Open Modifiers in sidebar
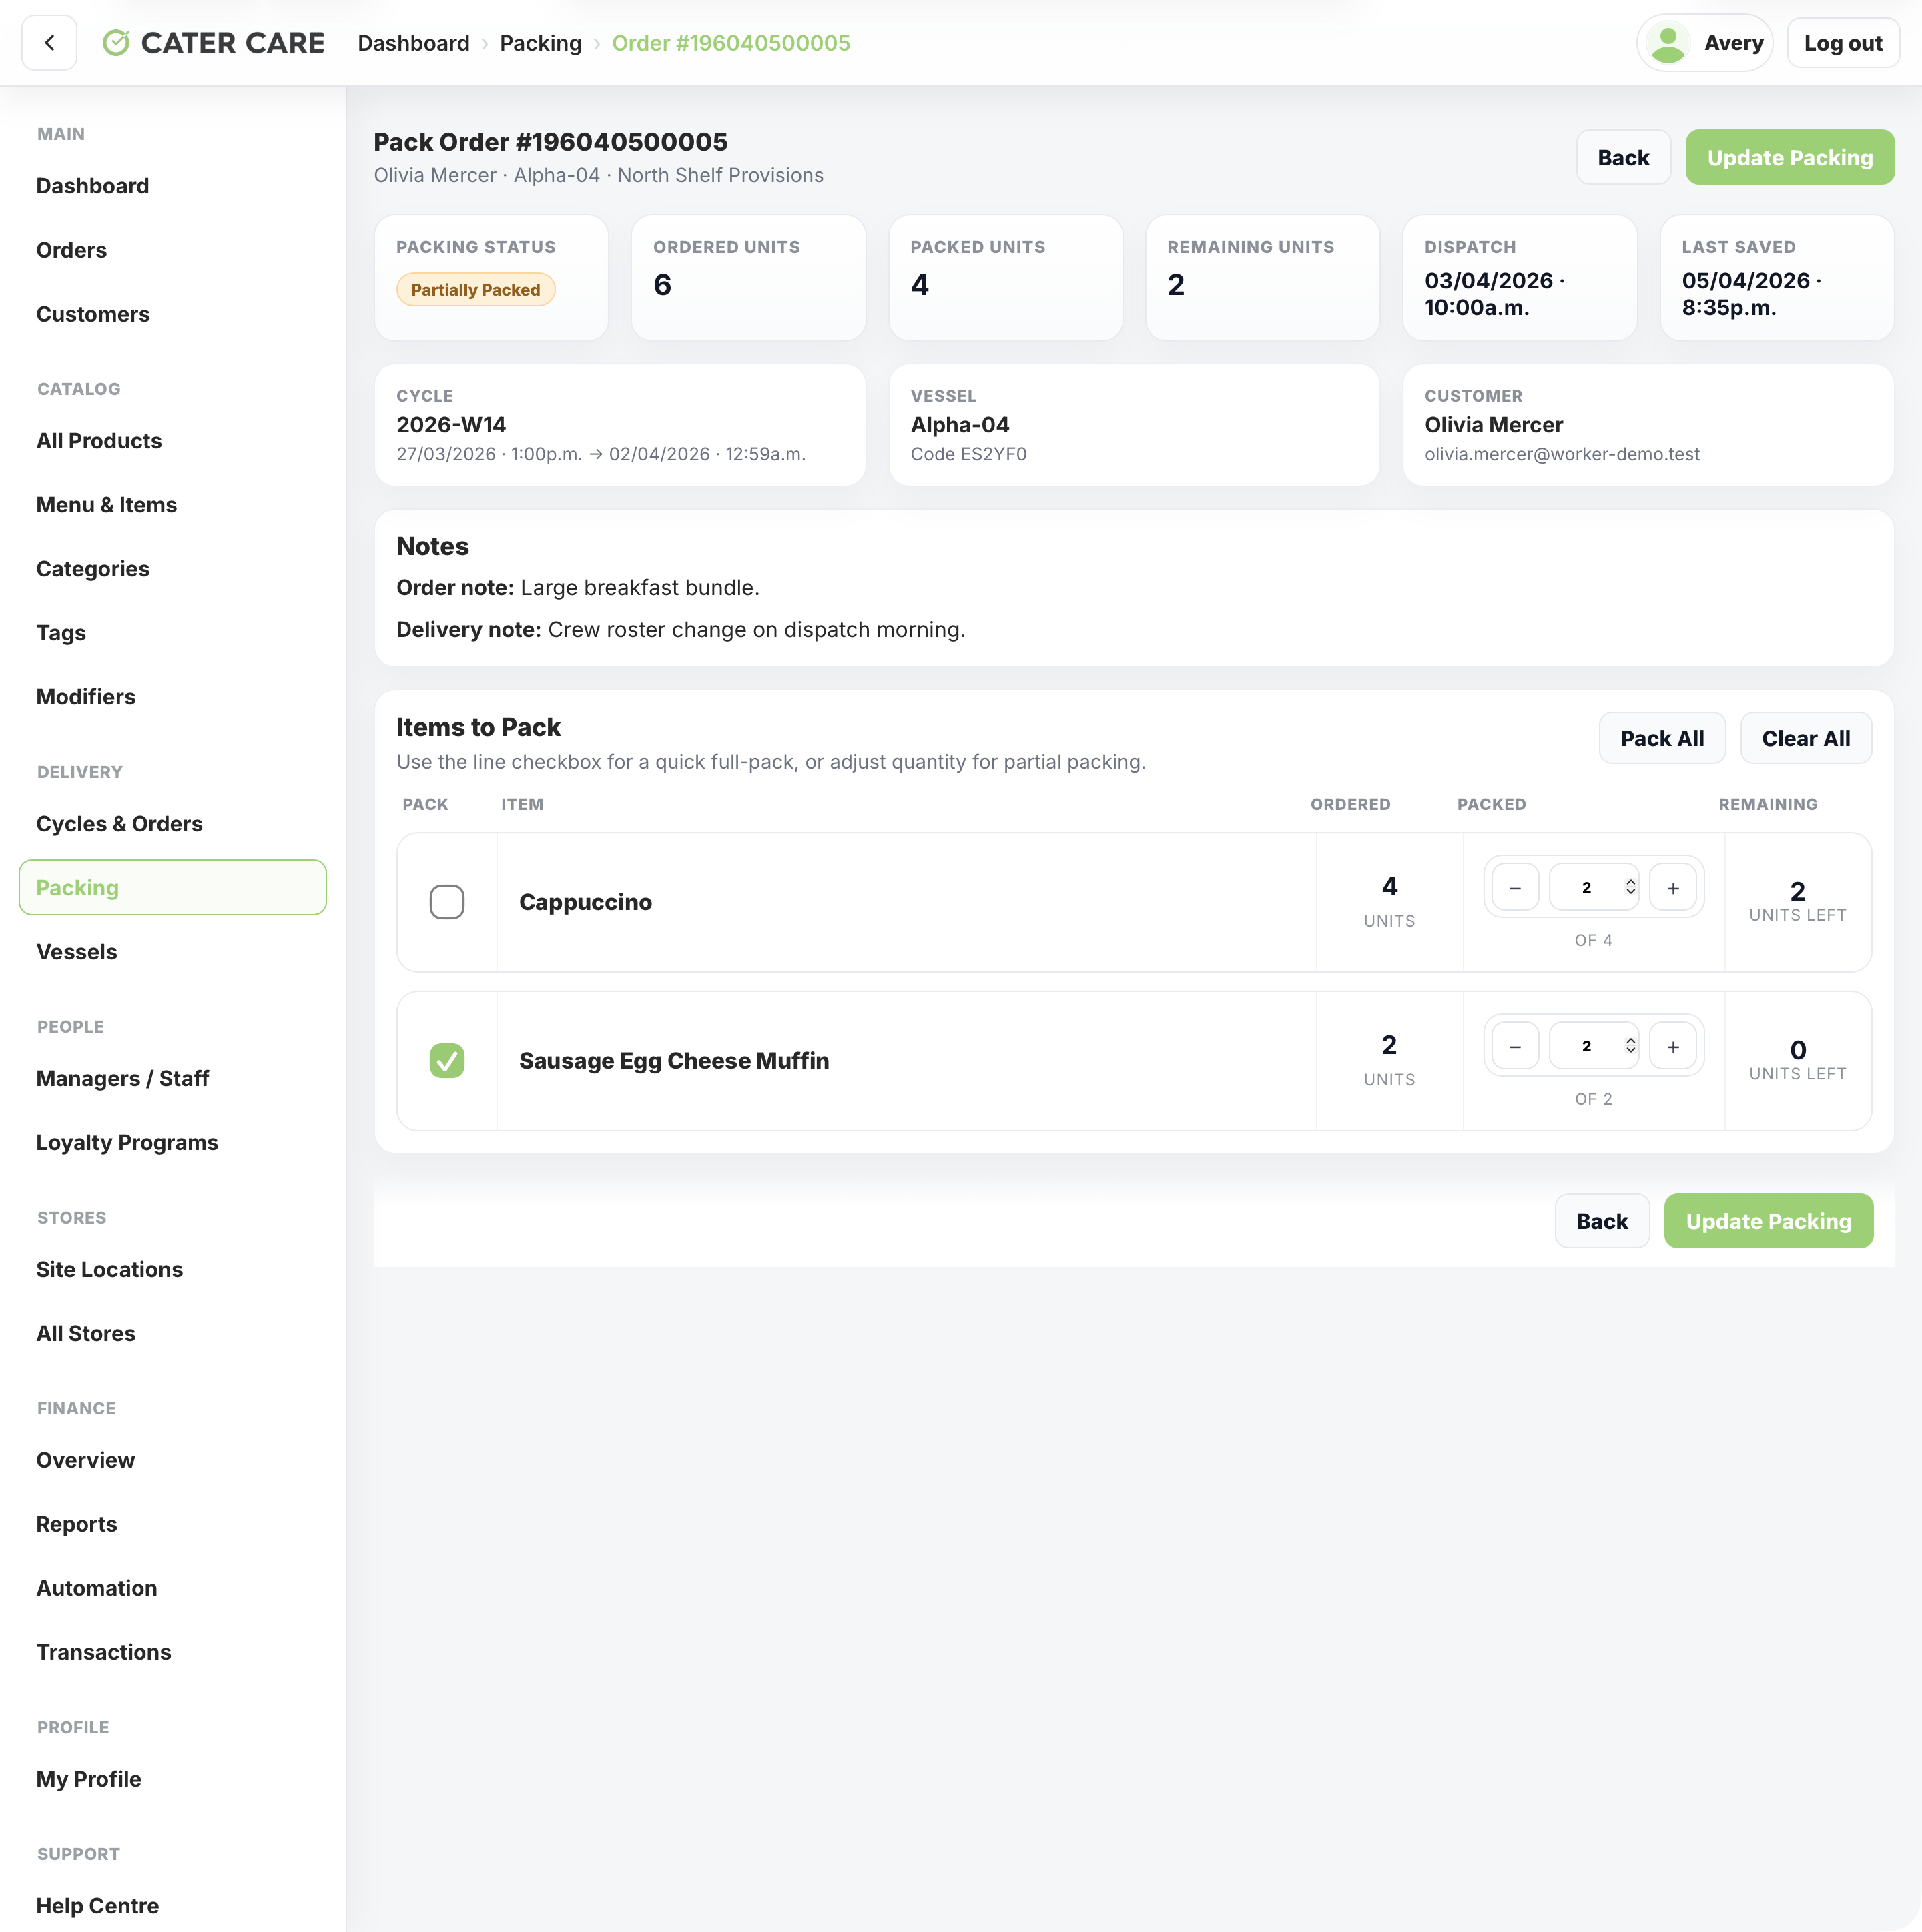 click(x=86, y=697)
